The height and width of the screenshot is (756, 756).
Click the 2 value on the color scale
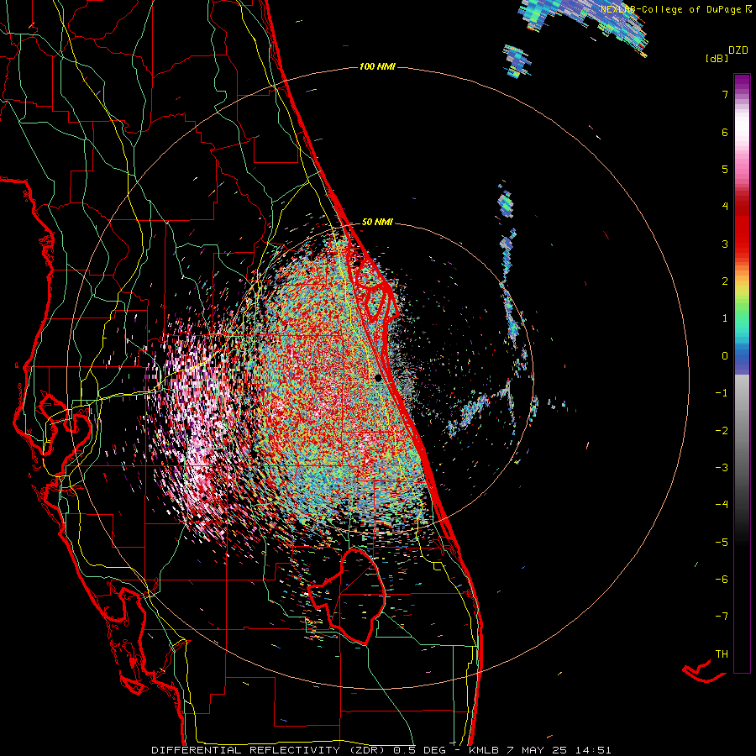pyautogui.click(x=725, y=281)
